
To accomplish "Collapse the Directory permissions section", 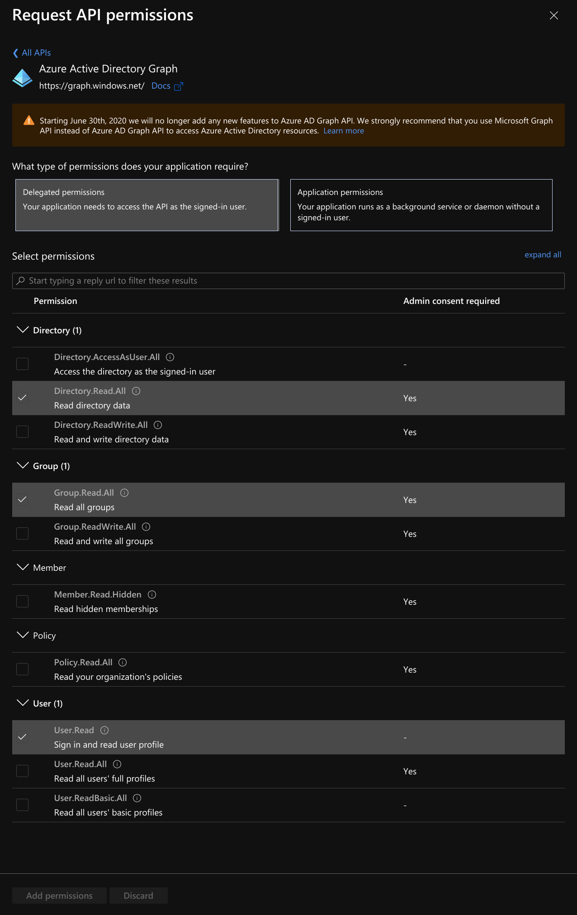I will click(23, 330).
